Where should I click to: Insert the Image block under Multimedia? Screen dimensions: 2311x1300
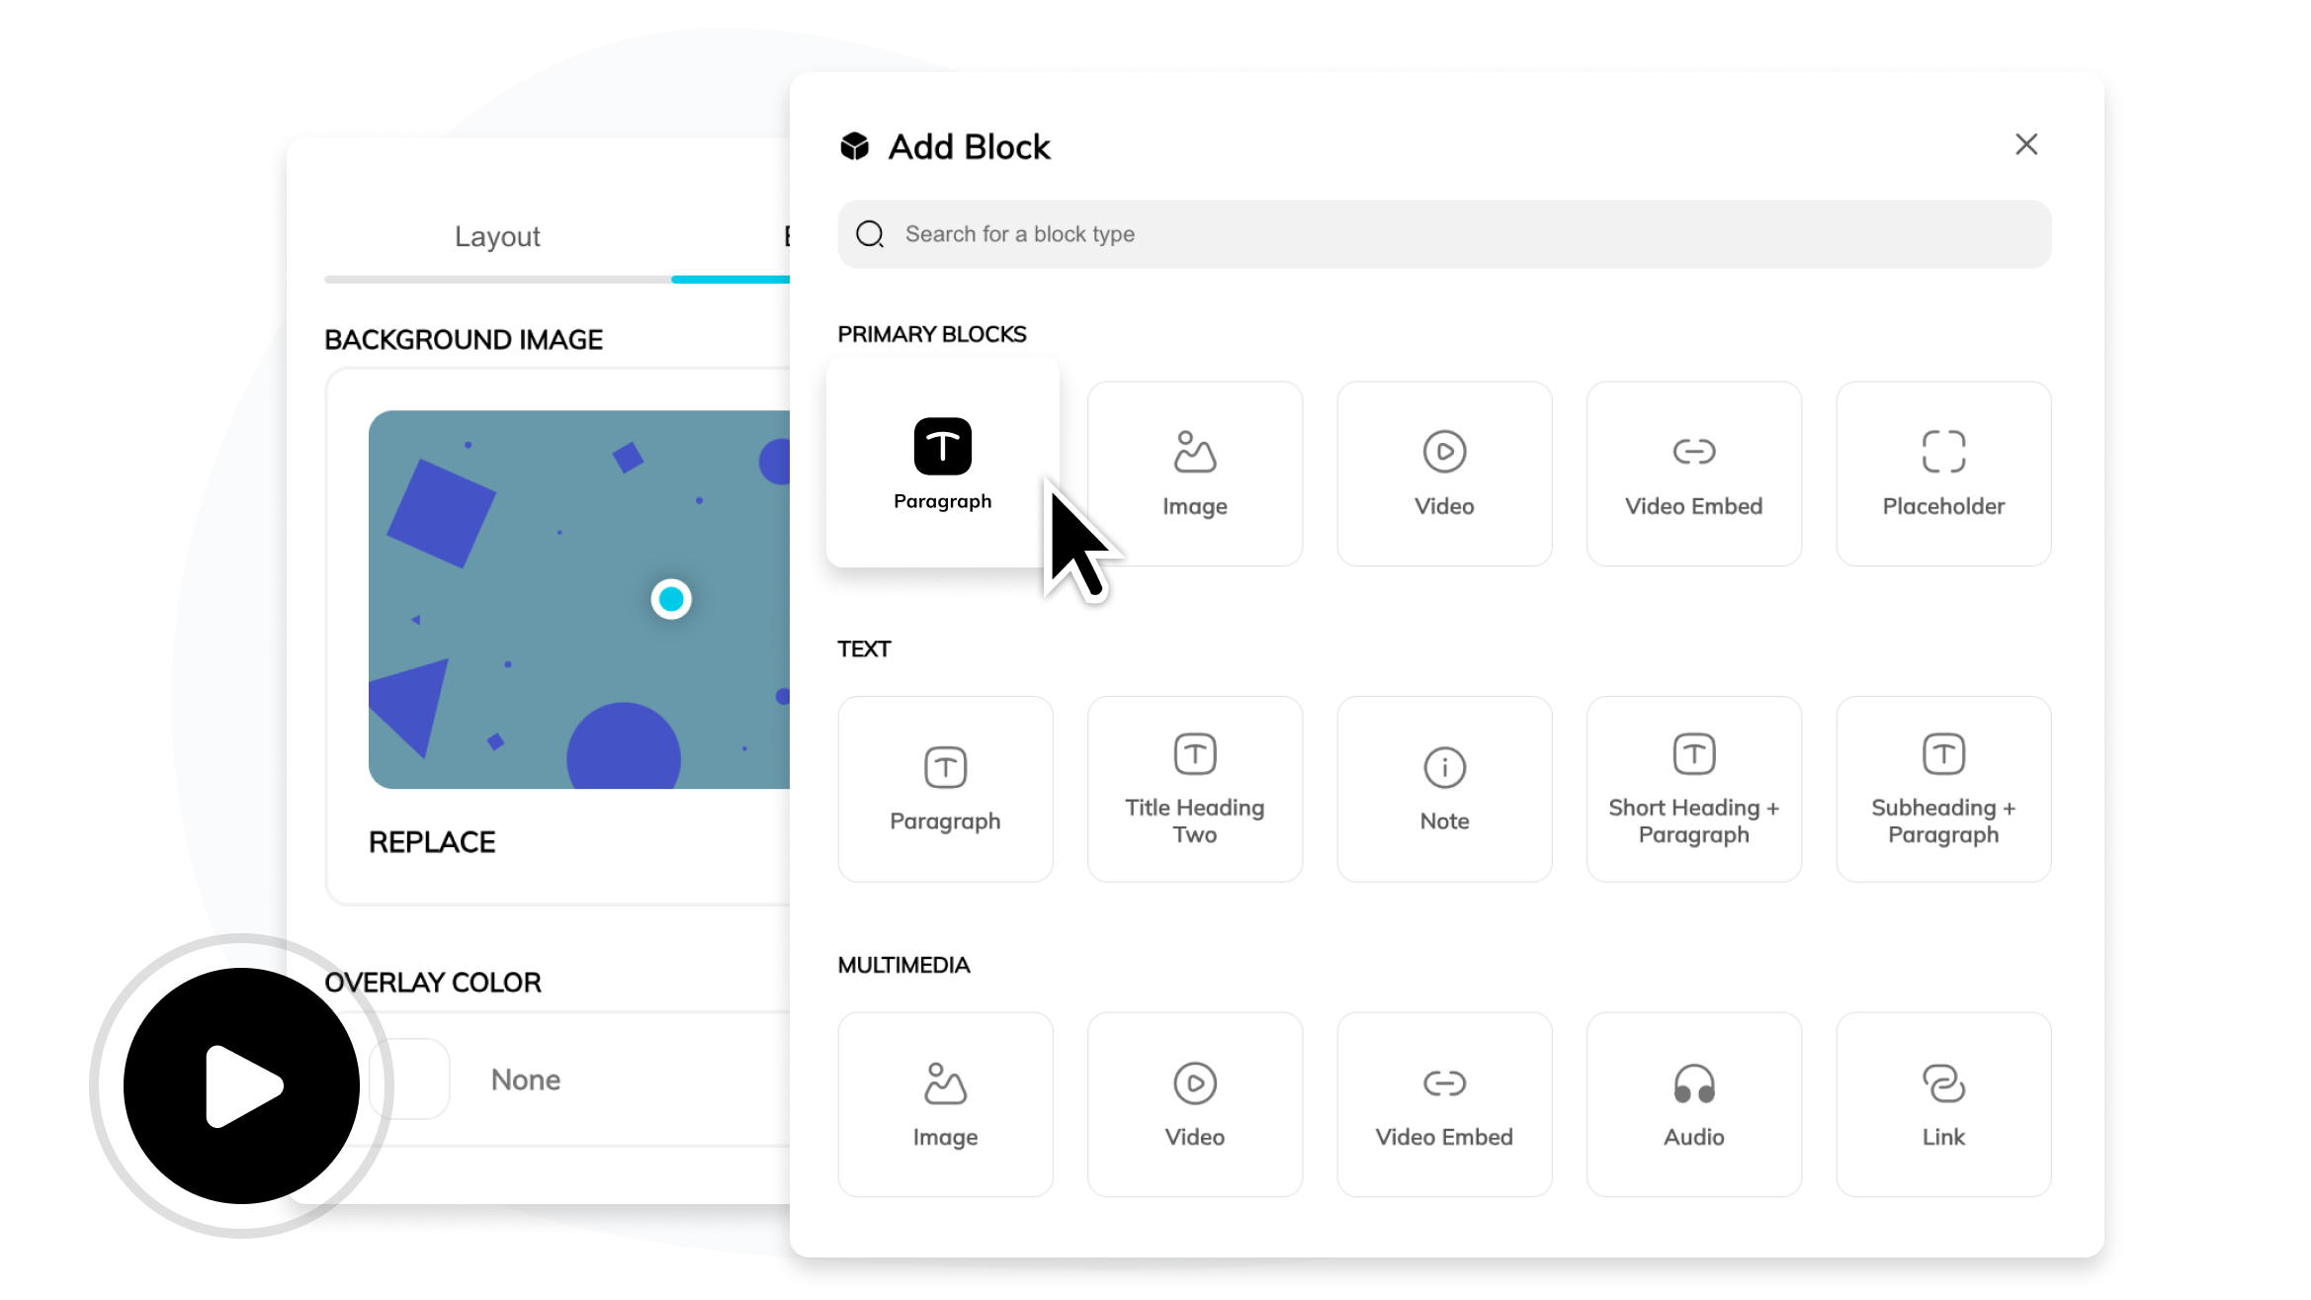(x=945, y=1102)
